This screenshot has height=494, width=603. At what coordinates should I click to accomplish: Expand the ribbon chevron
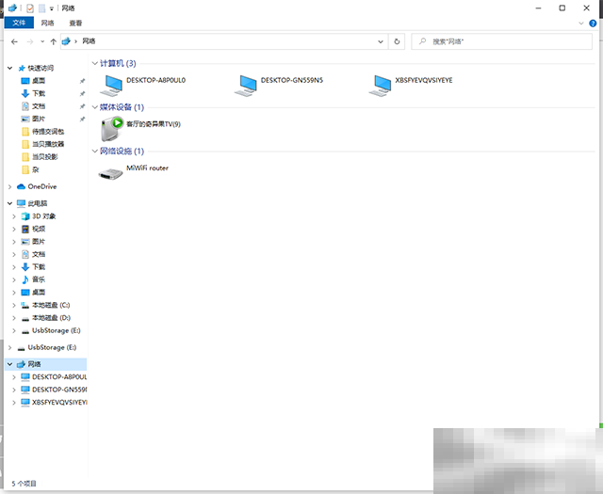click(581, 24)
